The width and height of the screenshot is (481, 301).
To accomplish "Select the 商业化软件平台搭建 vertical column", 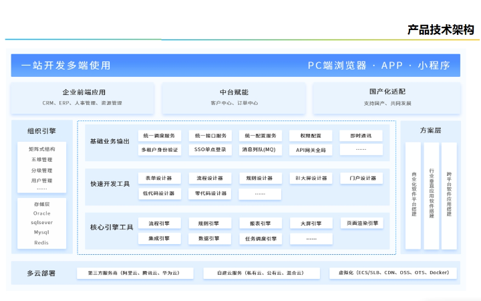I will coord(414,195).
